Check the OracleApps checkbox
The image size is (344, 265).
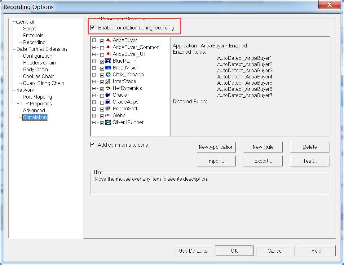tap(102, 103)
